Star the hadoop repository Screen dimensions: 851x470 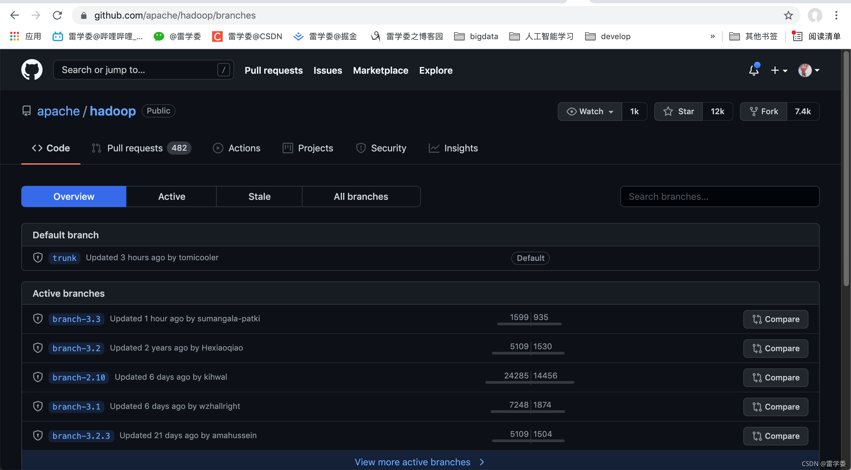pos(678,112)
